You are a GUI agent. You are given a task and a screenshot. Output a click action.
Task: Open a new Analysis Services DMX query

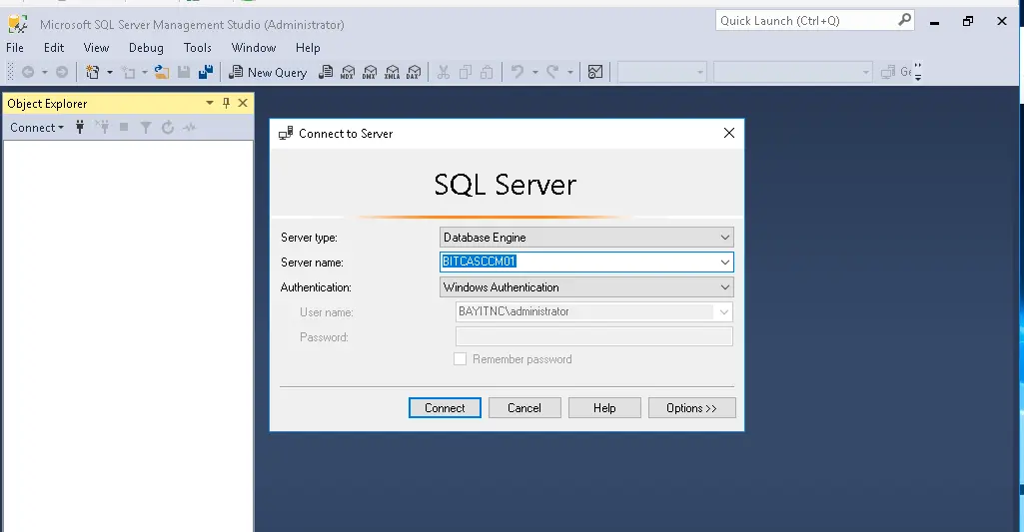pyautogui.click(x=370, y=72)
